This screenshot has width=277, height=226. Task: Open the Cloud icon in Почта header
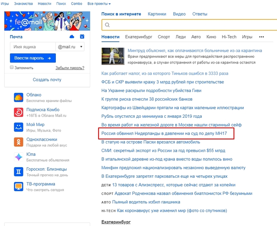(72, 37)
